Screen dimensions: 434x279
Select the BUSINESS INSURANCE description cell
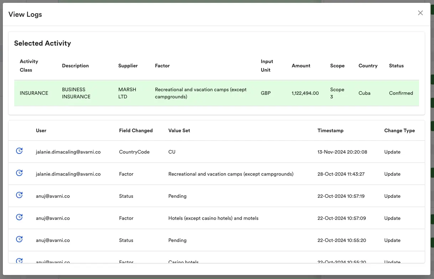tap(76, 93)
